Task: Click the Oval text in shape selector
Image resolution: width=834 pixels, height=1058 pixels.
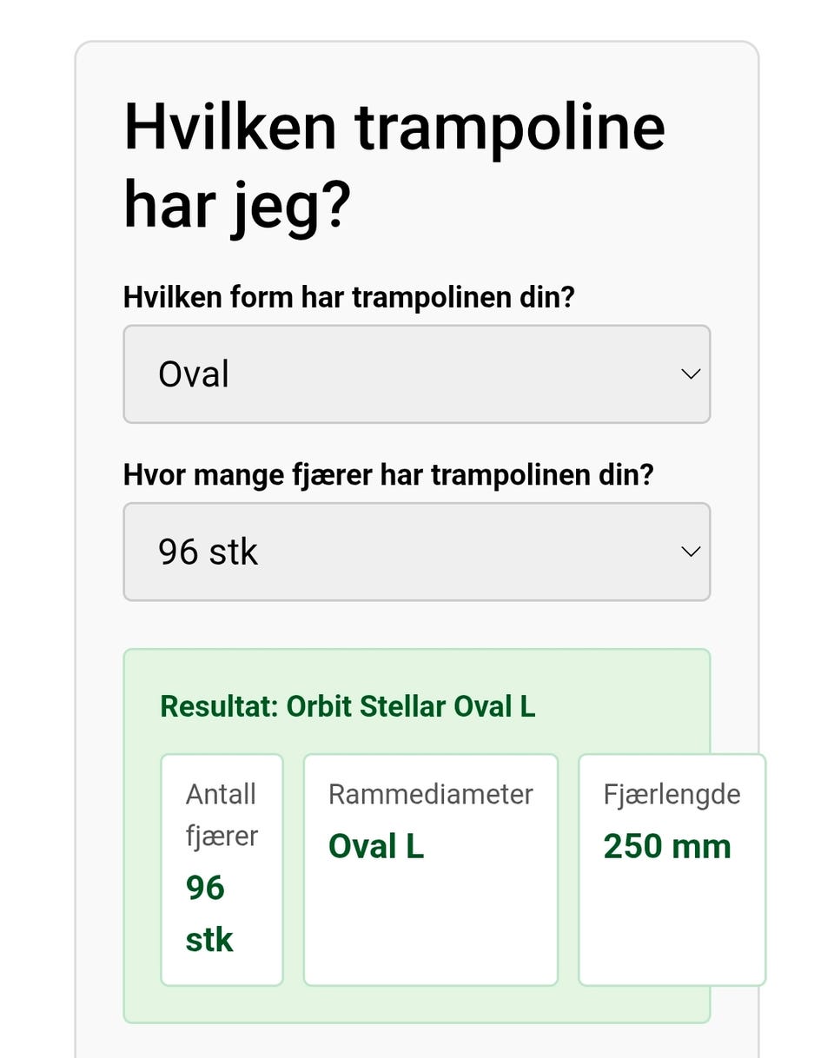Action: pyautogui.click(x=194, y=374)
